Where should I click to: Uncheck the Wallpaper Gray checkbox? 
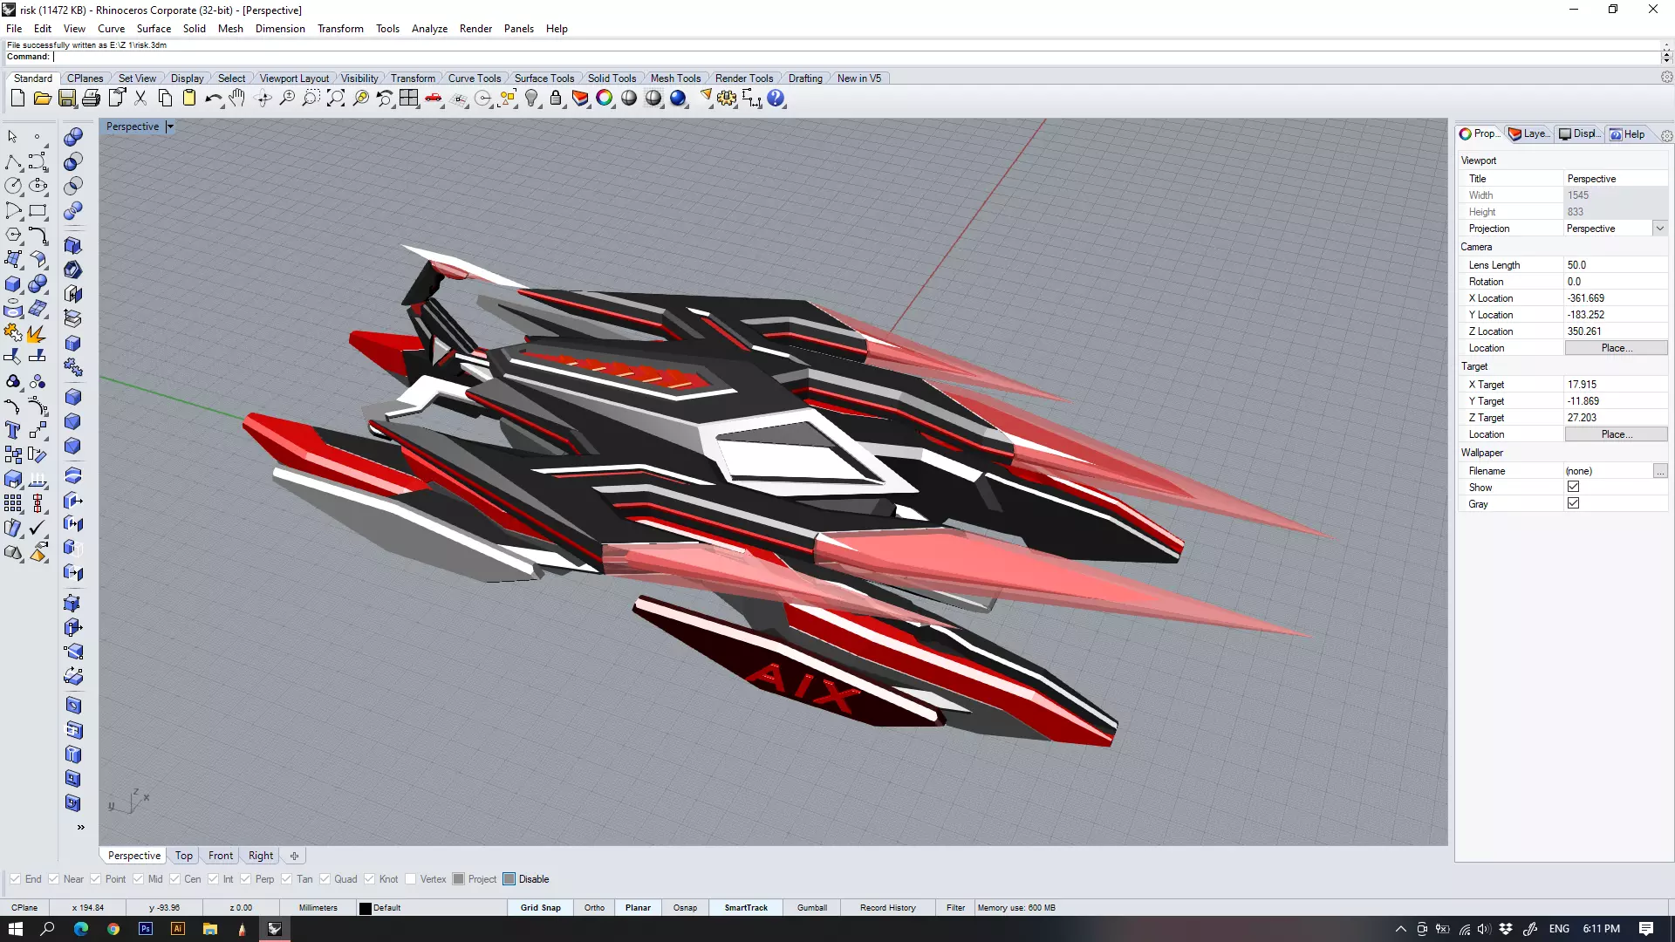[1573, 503]
